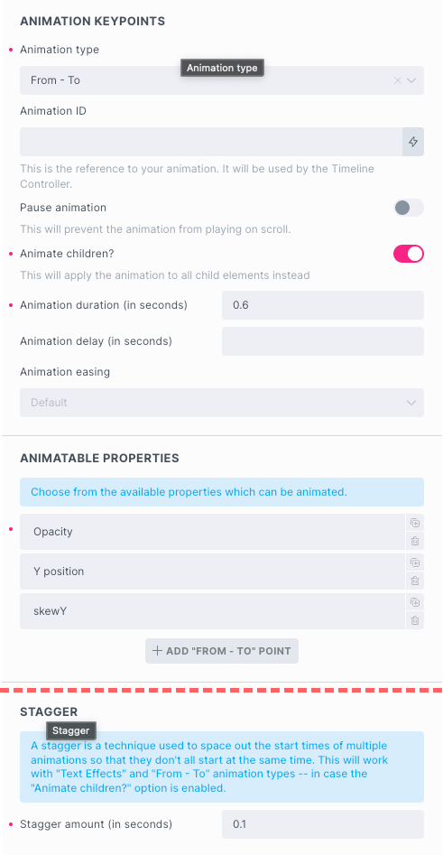Delete the skewY property

(x=415, y=620)
